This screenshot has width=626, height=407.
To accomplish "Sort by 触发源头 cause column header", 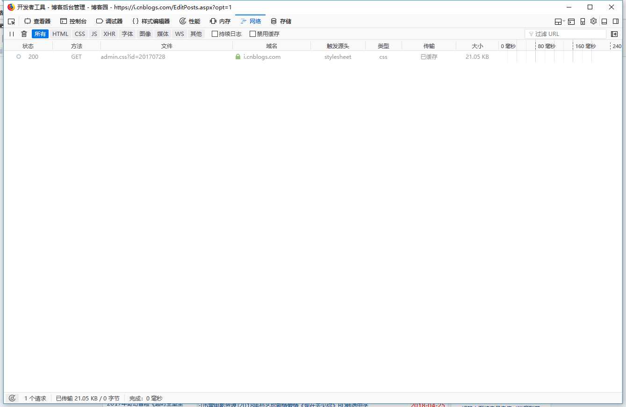I will [x=338, y=46].
